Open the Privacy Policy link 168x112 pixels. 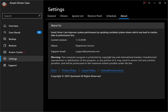point(69,70)
